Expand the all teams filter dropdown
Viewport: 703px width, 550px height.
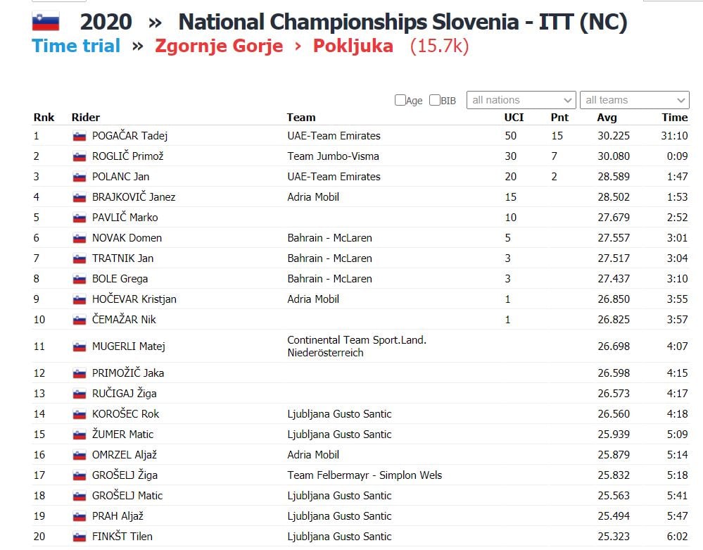pyautogui.click(x=633, y=100)
